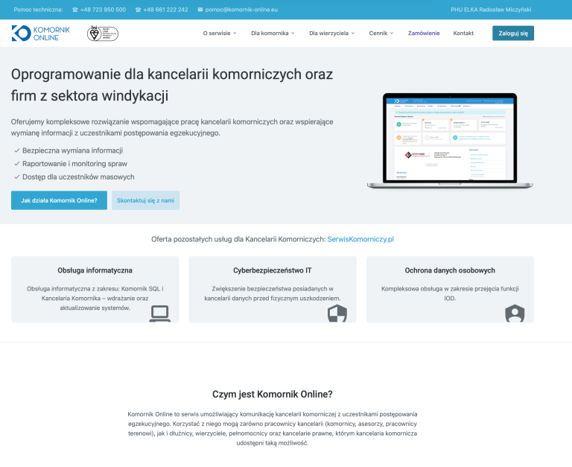Go to the Zamówienie menu item
The height and width of the screenshot is (467, 572).
tap(424, 33)
